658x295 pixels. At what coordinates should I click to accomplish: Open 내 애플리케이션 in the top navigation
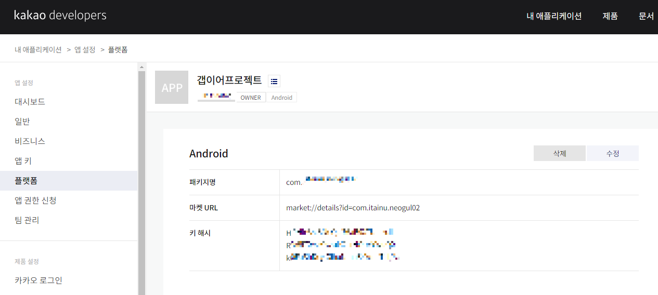(x=554, y=16)
